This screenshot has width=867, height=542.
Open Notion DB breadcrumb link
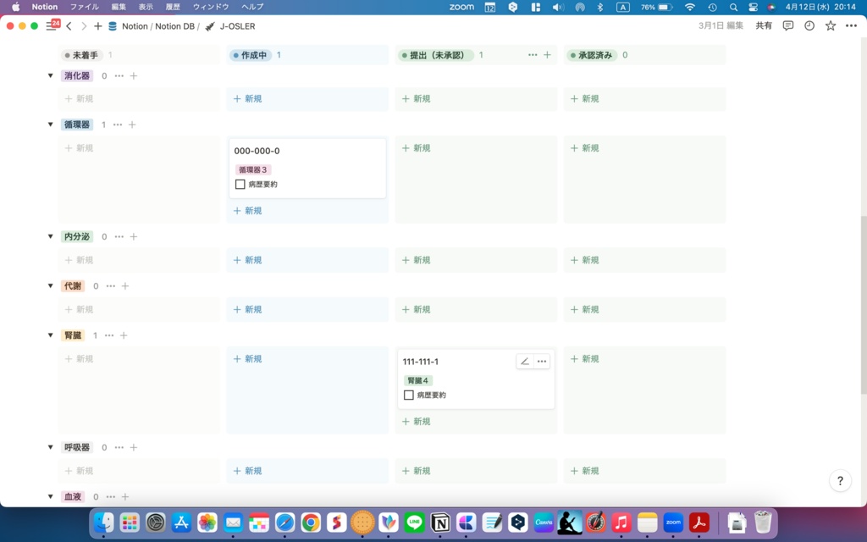pyautogui.click(x=174, y=26)
